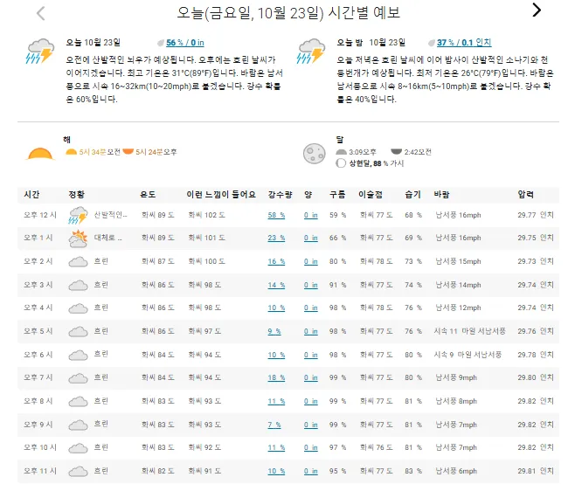Viewport: 575px width, 484px height.
Task: Click the 바람 column header
Action: pos(441,194)
